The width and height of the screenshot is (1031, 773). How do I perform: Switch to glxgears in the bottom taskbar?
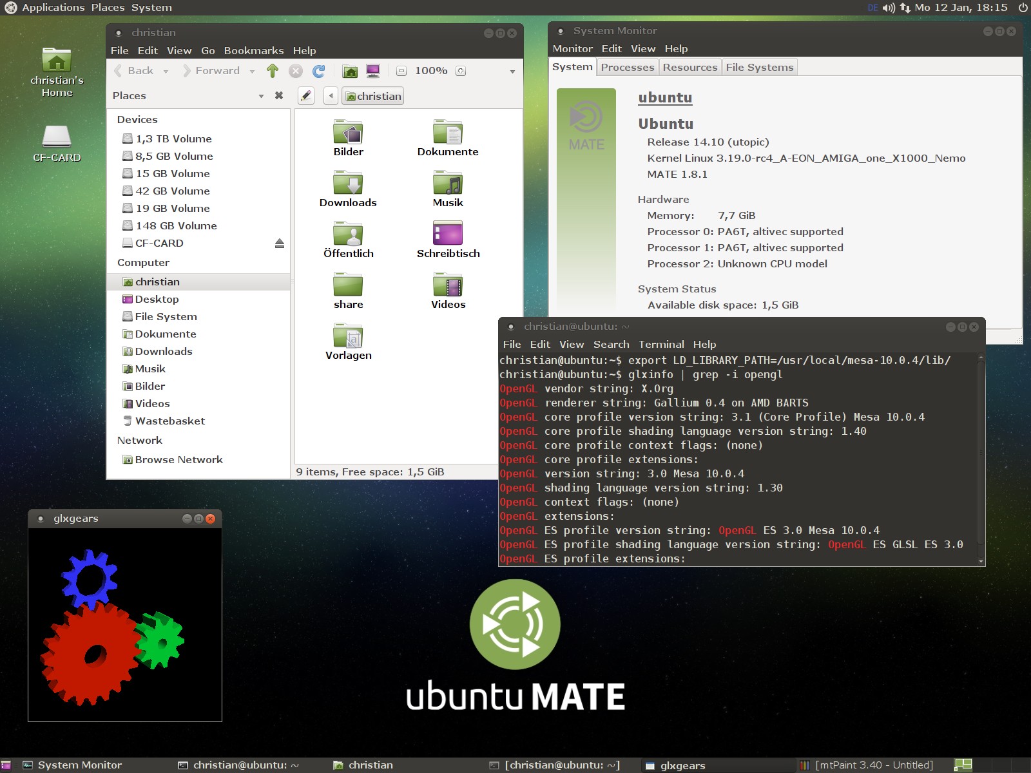717,765
